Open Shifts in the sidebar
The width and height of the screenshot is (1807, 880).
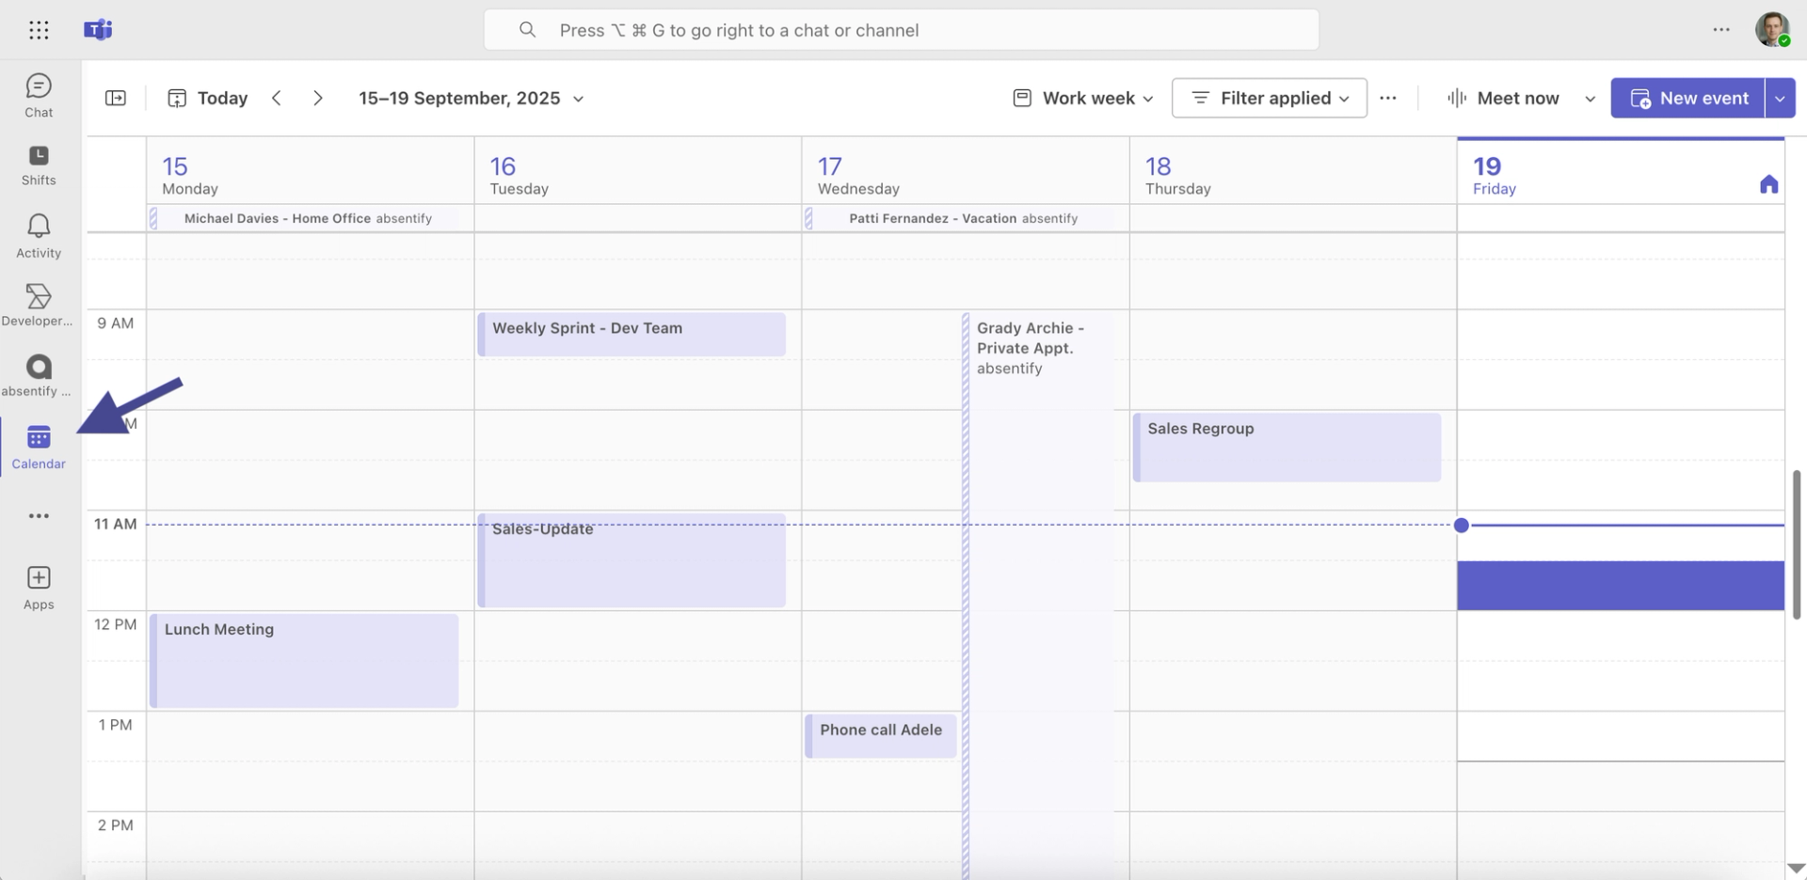point(39,165)
